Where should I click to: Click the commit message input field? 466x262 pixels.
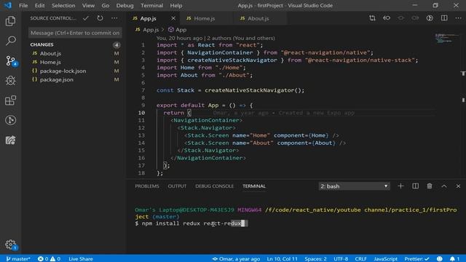click(x=75, y=33)
